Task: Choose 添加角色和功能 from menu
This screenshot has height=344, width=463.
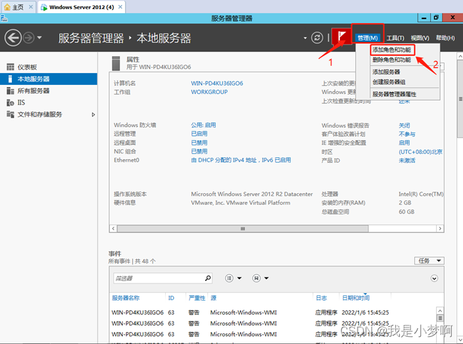Action: [x=391, y=49]
